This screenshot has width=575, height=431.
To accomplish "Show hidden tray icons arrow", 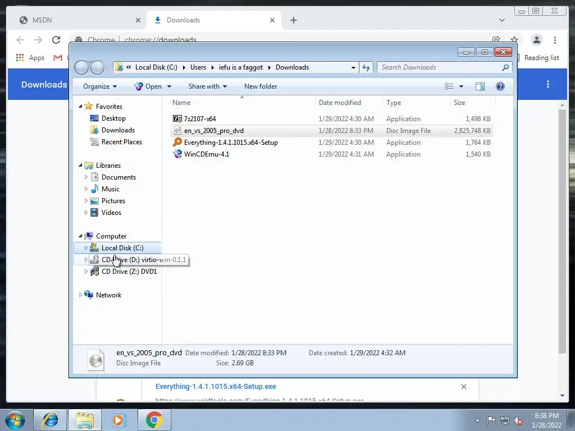I will [477, 420].
